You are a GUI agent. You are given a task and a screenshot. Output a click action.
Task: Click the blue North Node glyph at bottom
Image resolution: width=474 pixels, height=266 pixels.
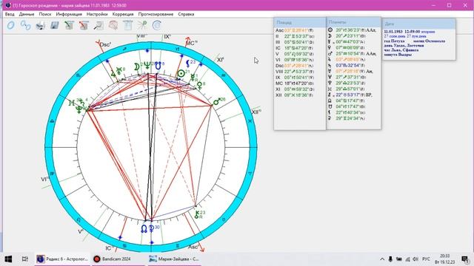[x=144, y=228]
